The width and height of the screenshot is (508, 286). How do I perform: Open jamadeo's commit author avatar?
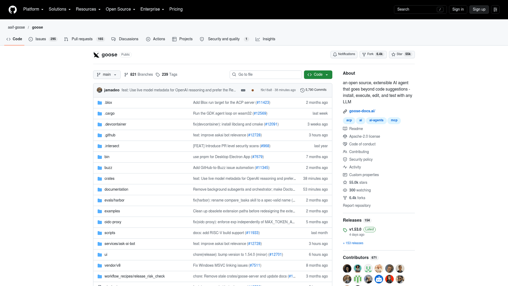(x=99, y=90)
